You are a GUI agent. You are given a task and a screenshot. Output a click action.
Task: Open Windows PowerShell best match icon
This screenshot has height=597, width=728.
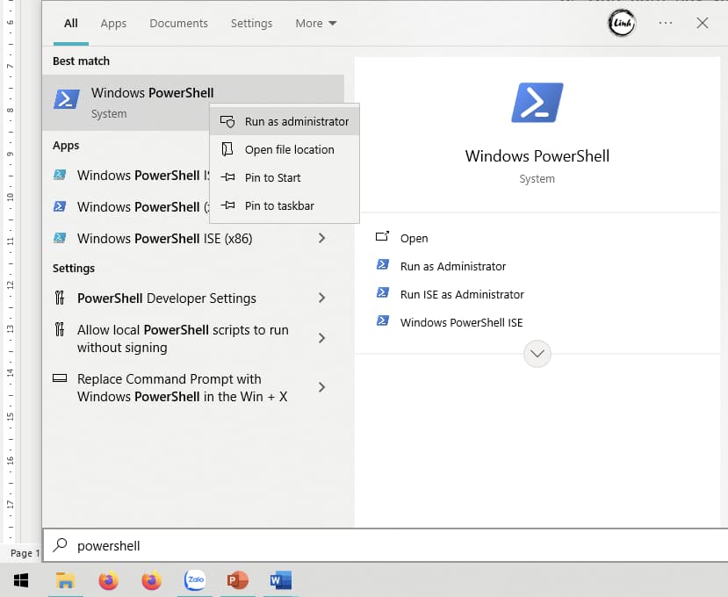click(x=66, y=99)
